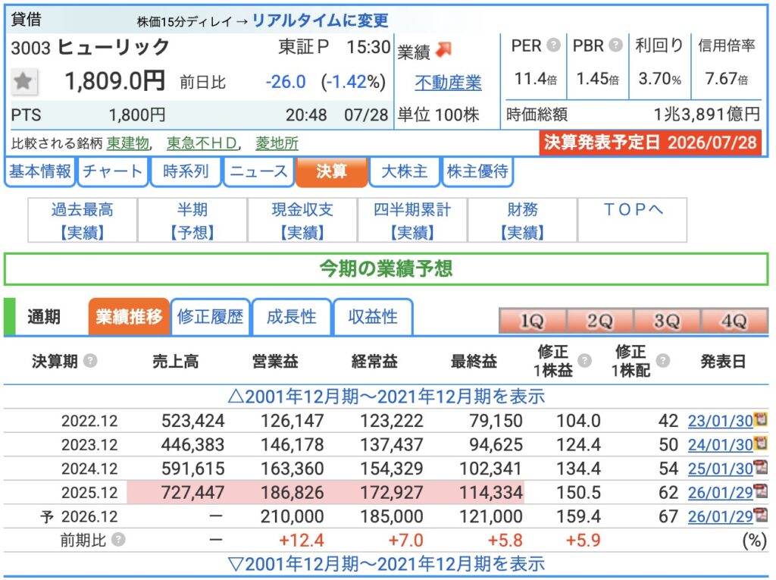Open the 不動産業 sector link
The image size is (776, 580).
pyautogui.click(x=448, y=82)
